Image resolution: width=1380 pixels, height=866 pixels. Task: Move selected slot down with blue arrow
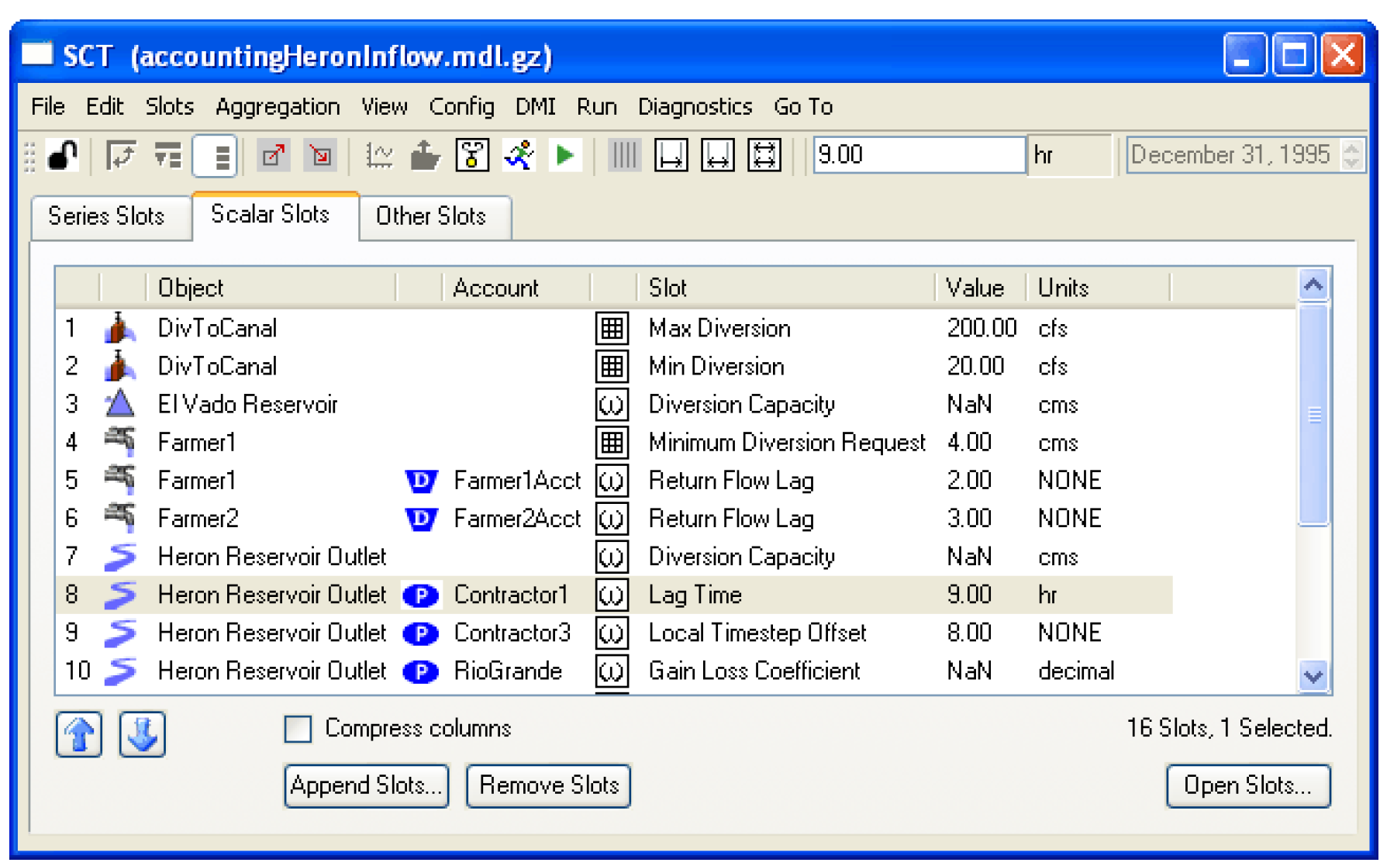pyautogui.click(x=142, y=733)
